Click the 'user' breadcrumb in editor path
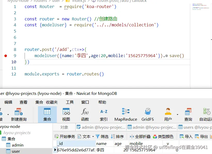The height and width of the screenshot is (154, 212). [x=56, y=1]
